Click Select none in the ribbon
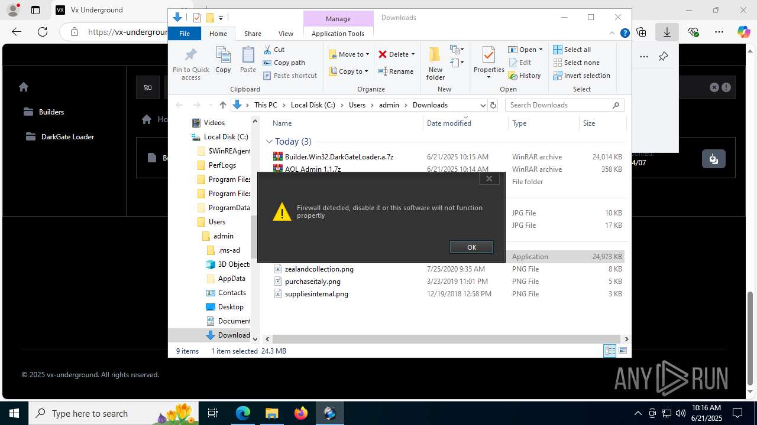Image resolution: width=757 pixels, height=425 pixels. click(576, 63)
